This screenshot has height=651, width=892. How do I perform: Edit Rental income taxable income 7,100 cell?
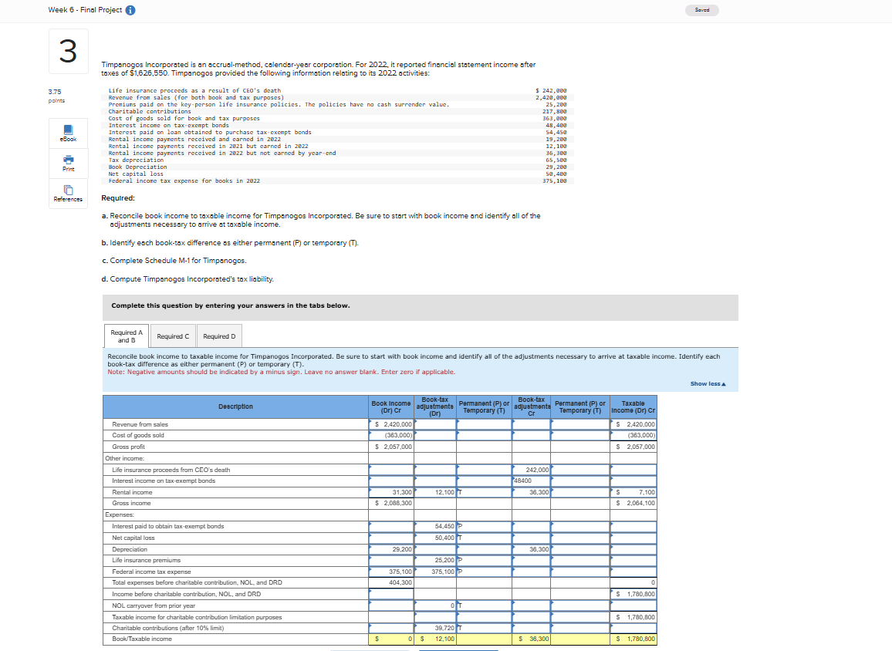click(634, 492)
